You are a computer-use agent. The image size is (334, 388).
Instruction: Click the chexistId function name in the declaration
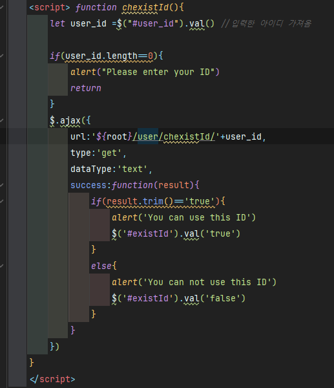[145, 7]
